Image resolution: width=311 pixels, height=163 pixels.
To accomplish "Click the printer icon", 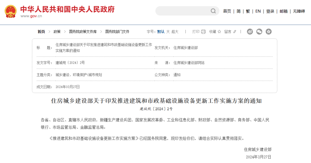I will (203, 32).
